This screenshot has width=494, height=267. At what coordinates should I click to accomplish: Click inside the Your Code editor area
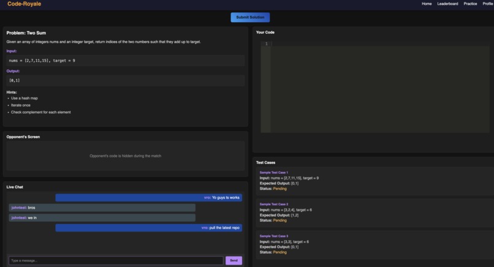tap(380, 87)
